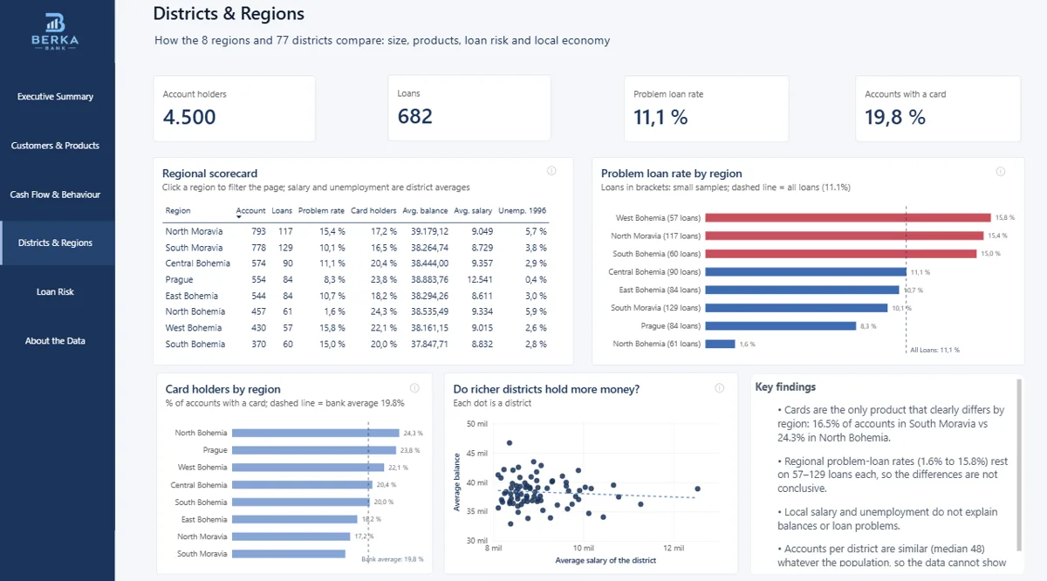The image size is (1047, 581).
Task: Click the Loans 682 card
Action: [469, 108]
